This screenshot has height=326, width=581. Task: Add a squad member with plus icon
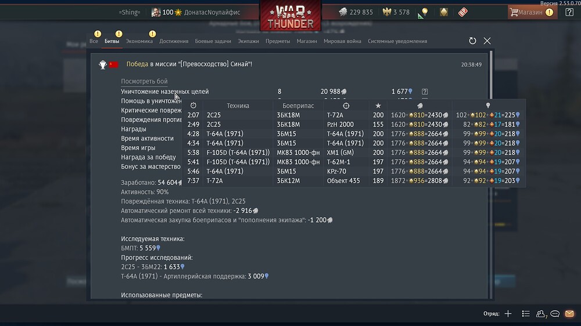508,314
